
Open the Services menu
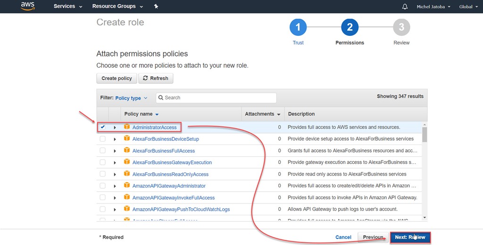pos(68,6)
